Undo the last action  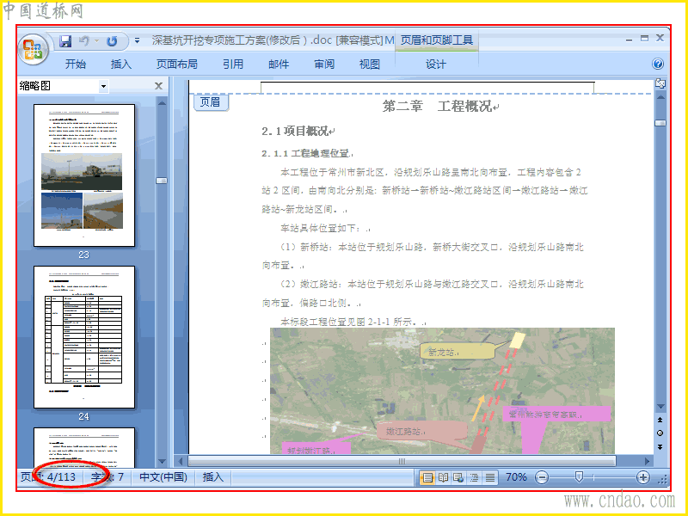tap(83, 40)
